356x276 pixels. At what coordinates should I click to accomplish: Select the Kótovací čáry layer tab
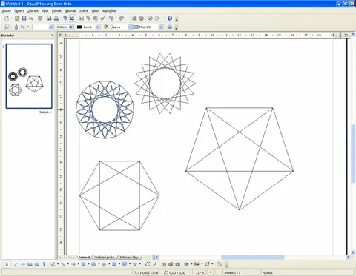(129, 258)
